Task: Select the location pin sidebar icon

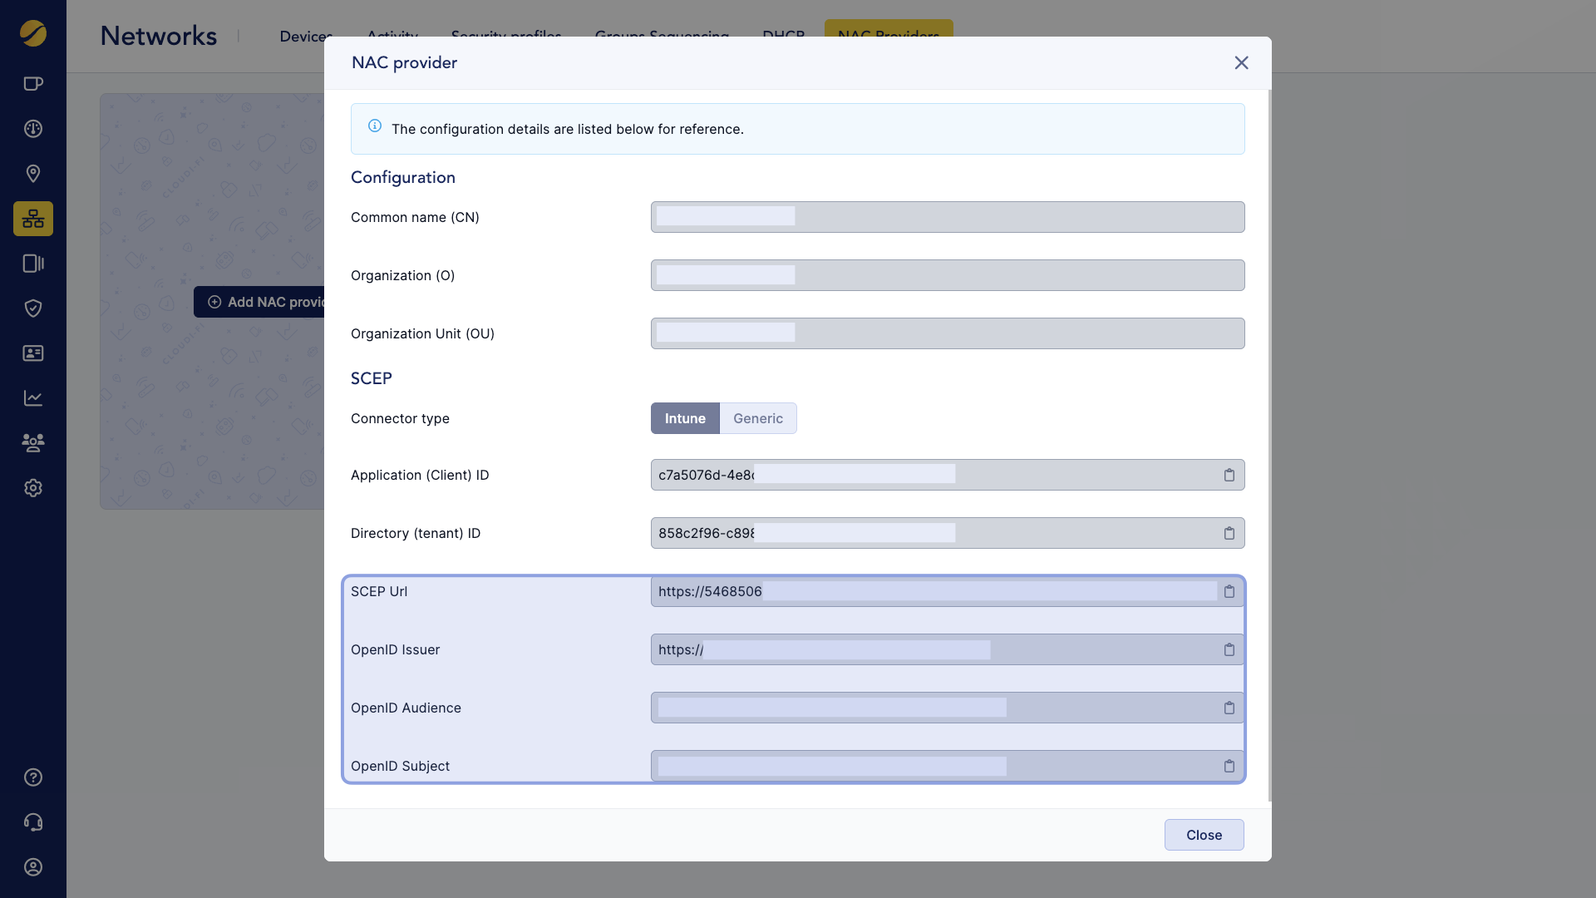Action: tap(33, 174)
